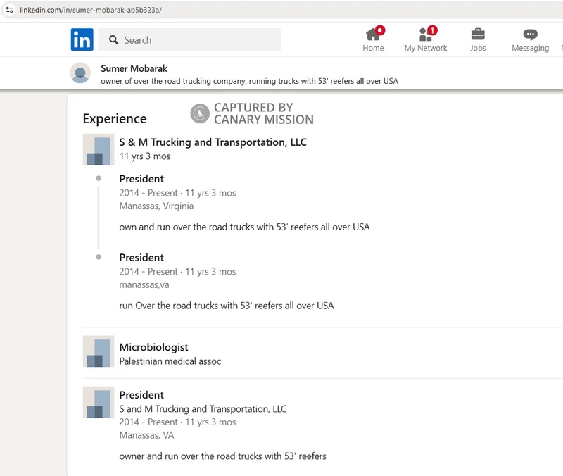Click Sumer Mobarak's profile avatar
This screenshot has width=563, height=476.
tap(80, 73)
